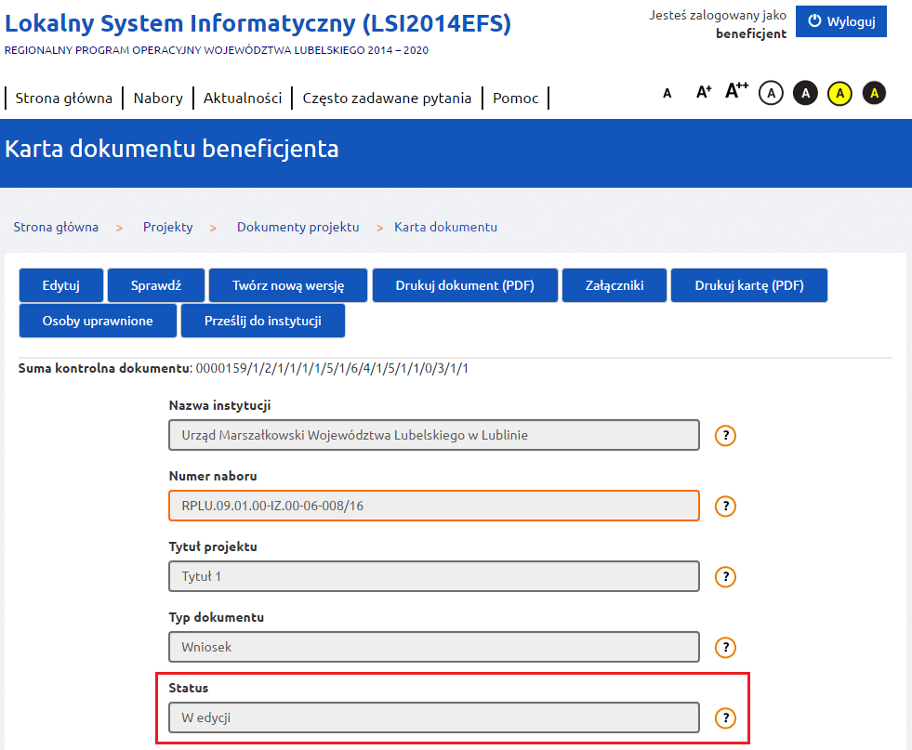Image resolution: width=912 pixels, height=750 pixels.
Task: Choose yellow background black letter contrast
Action: (839, 93)
